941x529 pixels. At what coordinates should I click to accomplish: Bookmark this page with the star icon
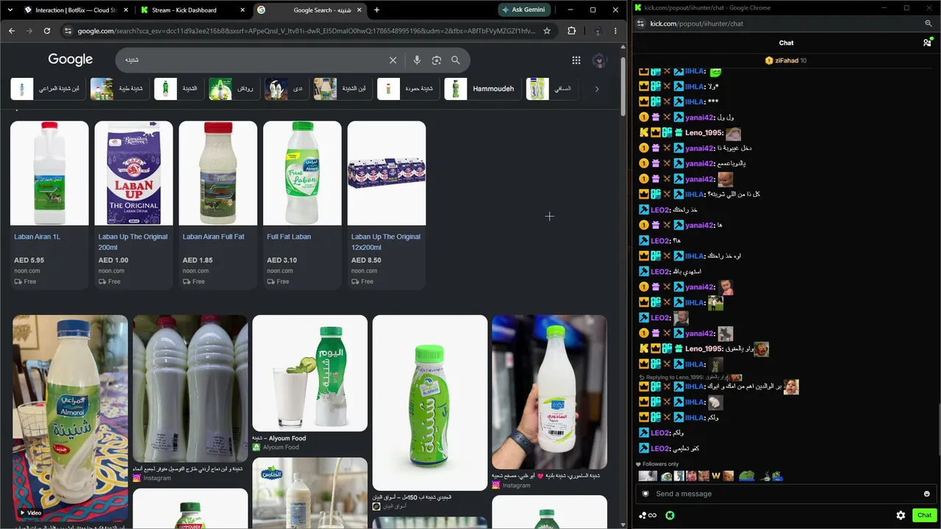547,31
